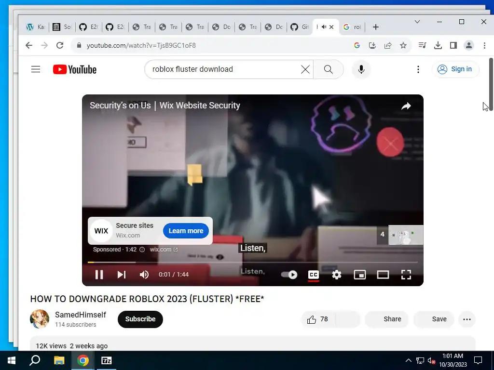Open tab search chevron dropdown

[x=417, y=22]
